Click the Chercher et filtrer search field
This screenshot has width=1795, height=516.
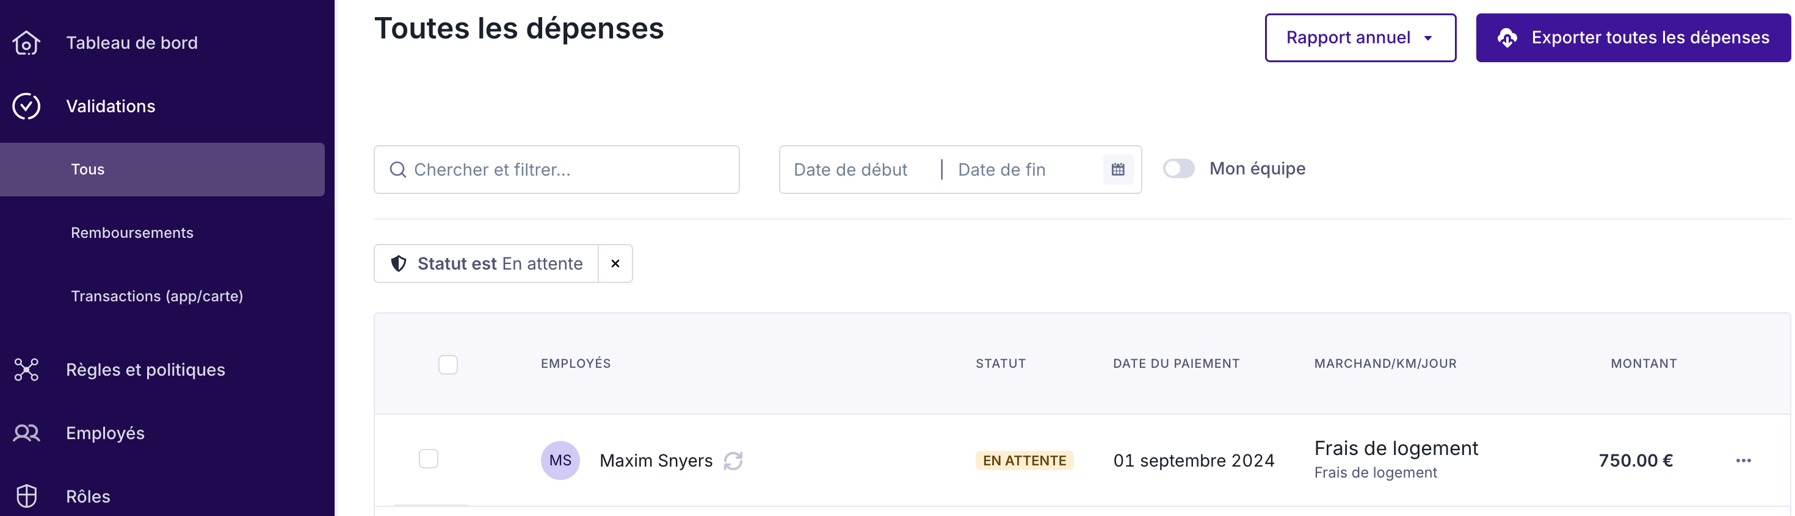557,170
